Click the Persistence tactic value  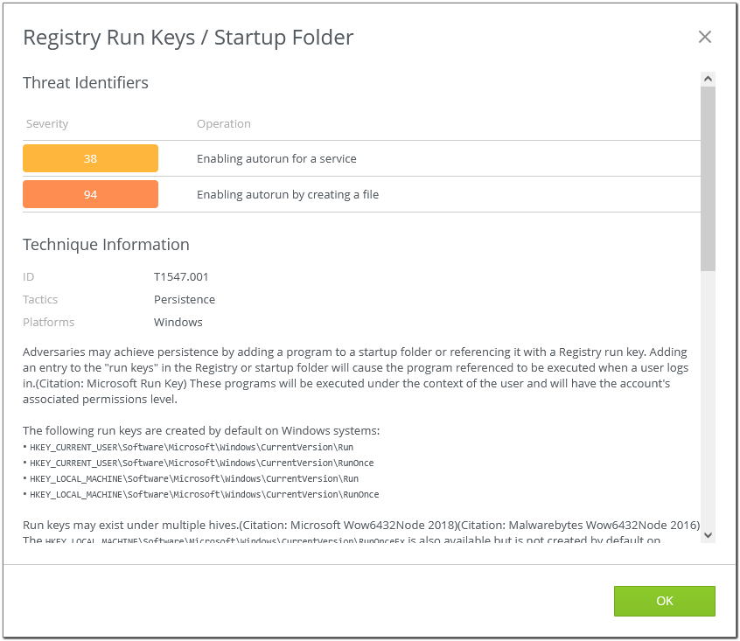[x=185, y=300]
